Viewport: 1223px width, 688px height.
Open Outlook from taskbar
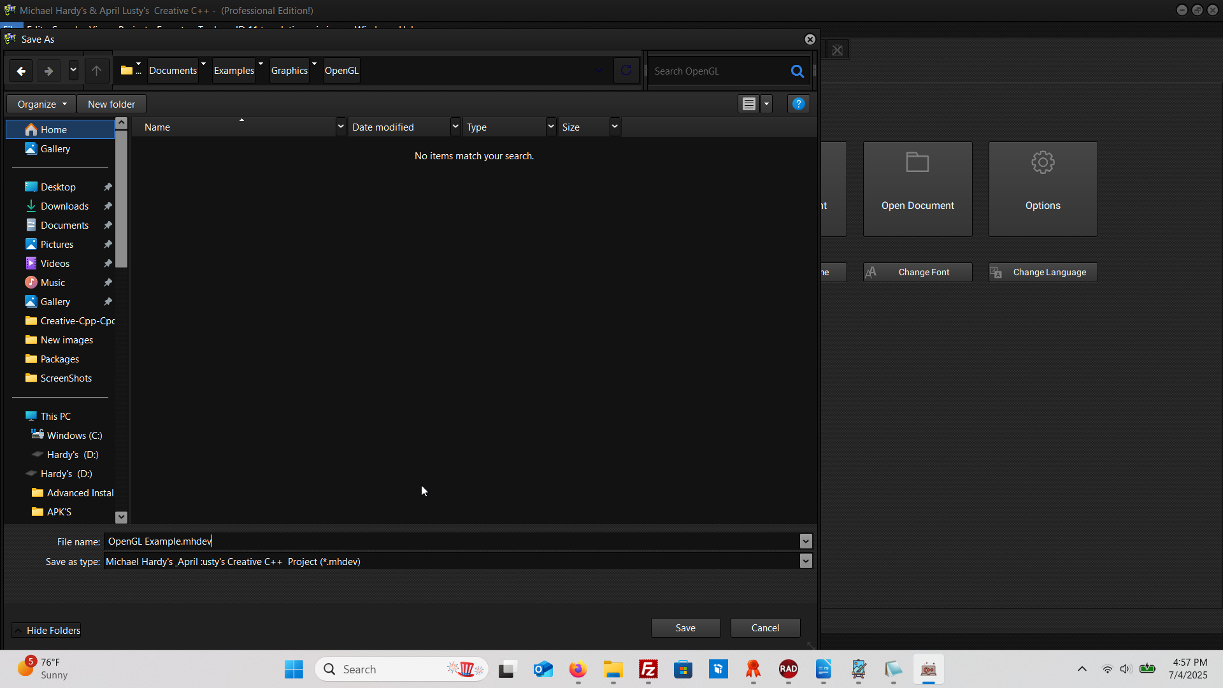pos(543,669)
